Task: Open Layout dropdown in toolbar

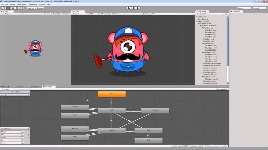Action: (259, 8)
